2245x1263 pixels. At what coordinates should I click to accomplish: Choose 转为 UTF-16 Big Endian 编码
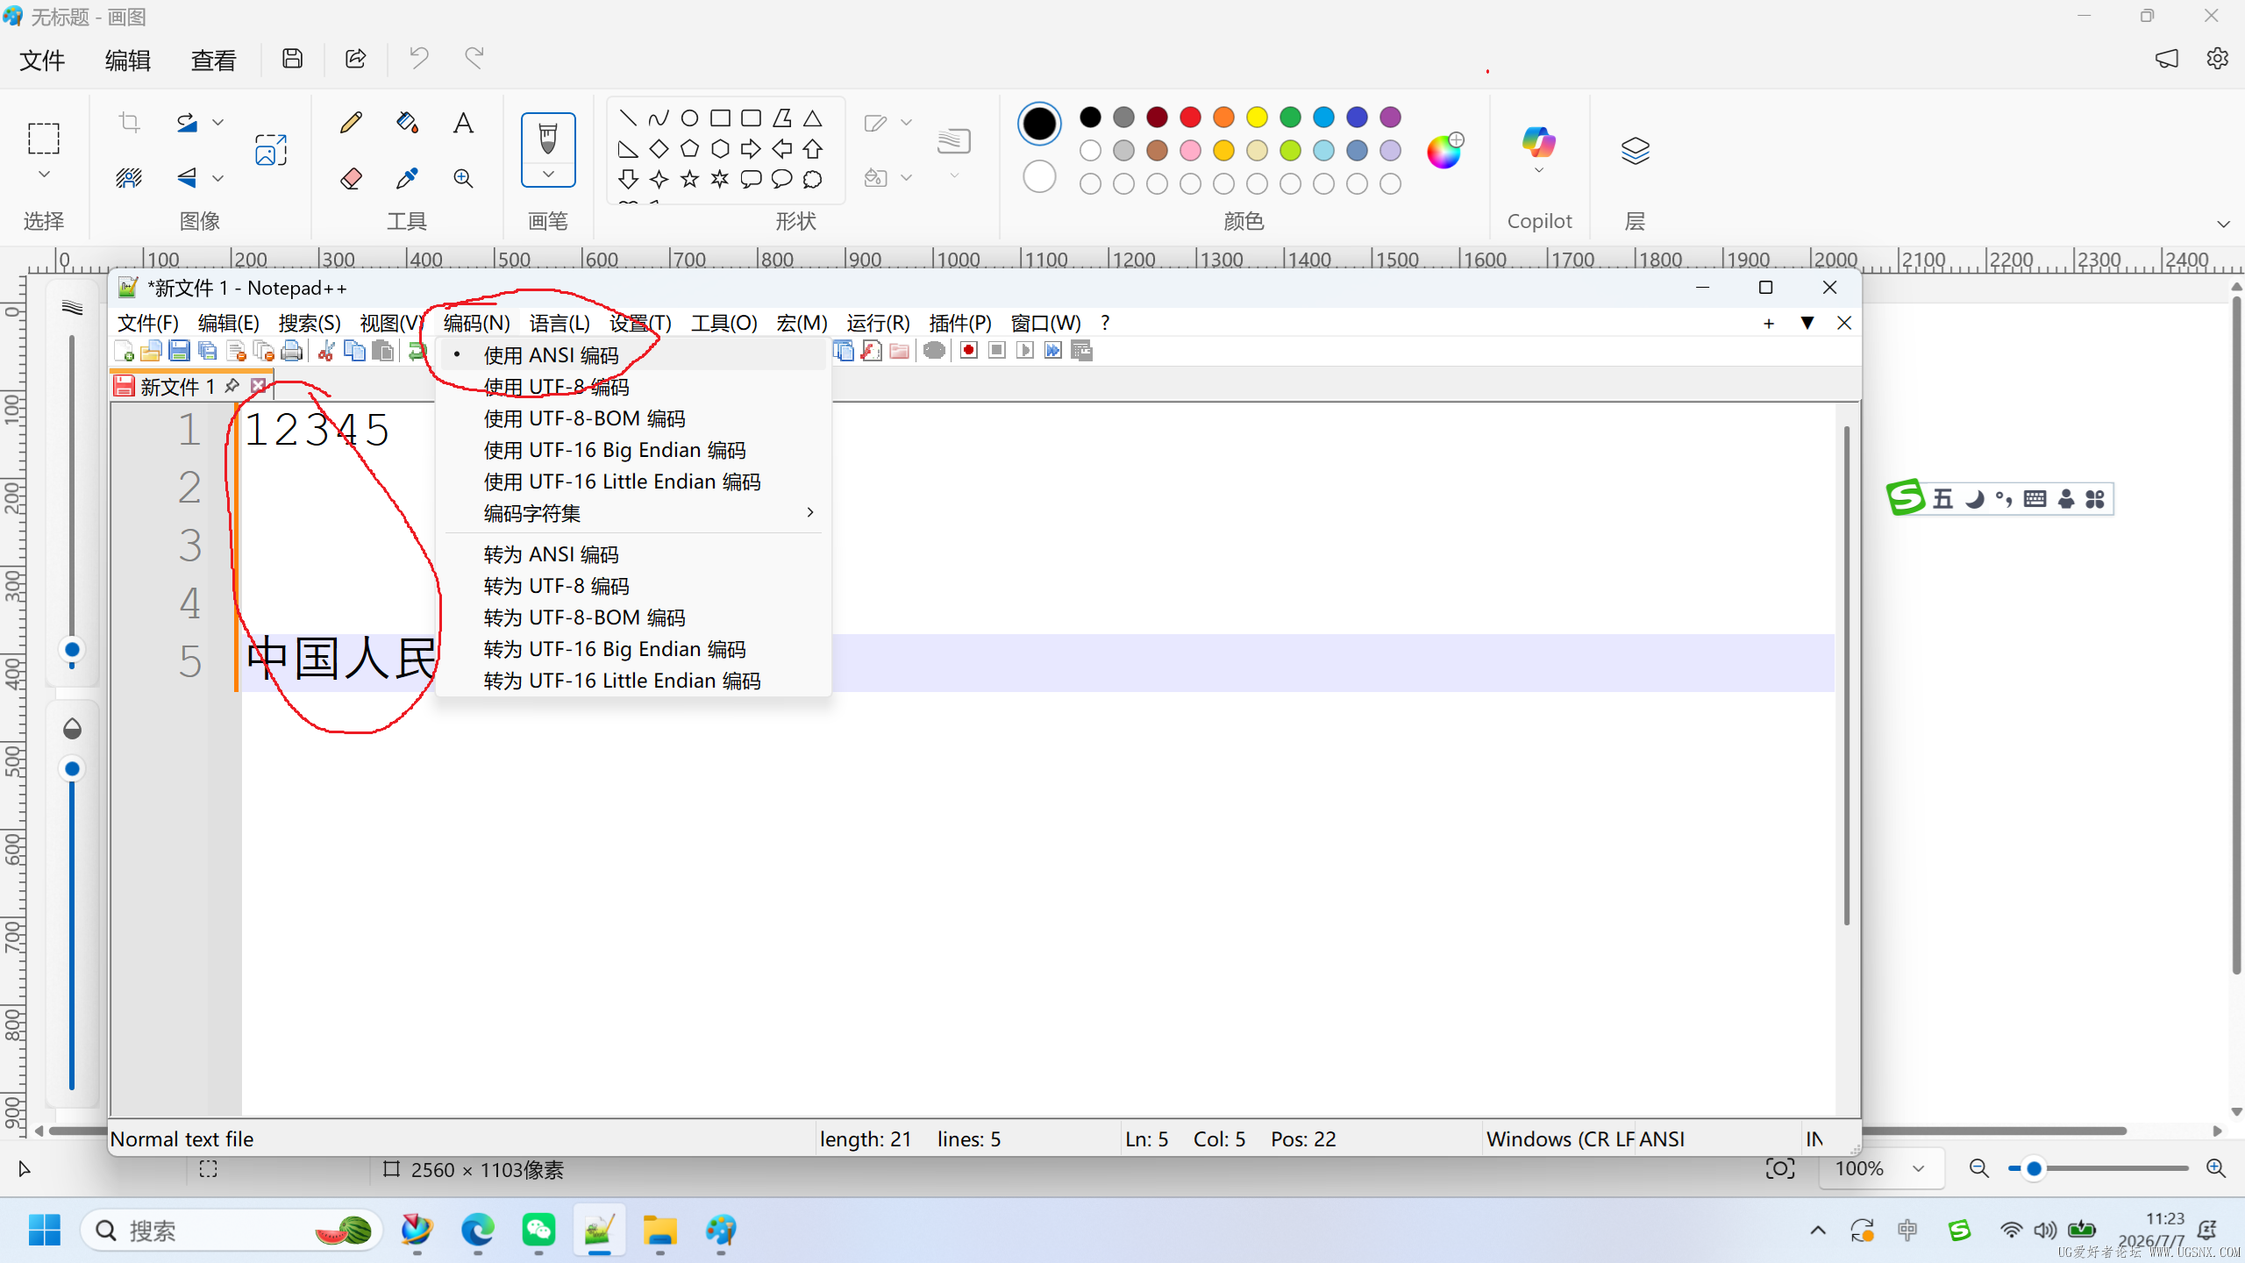coord(633,649)
